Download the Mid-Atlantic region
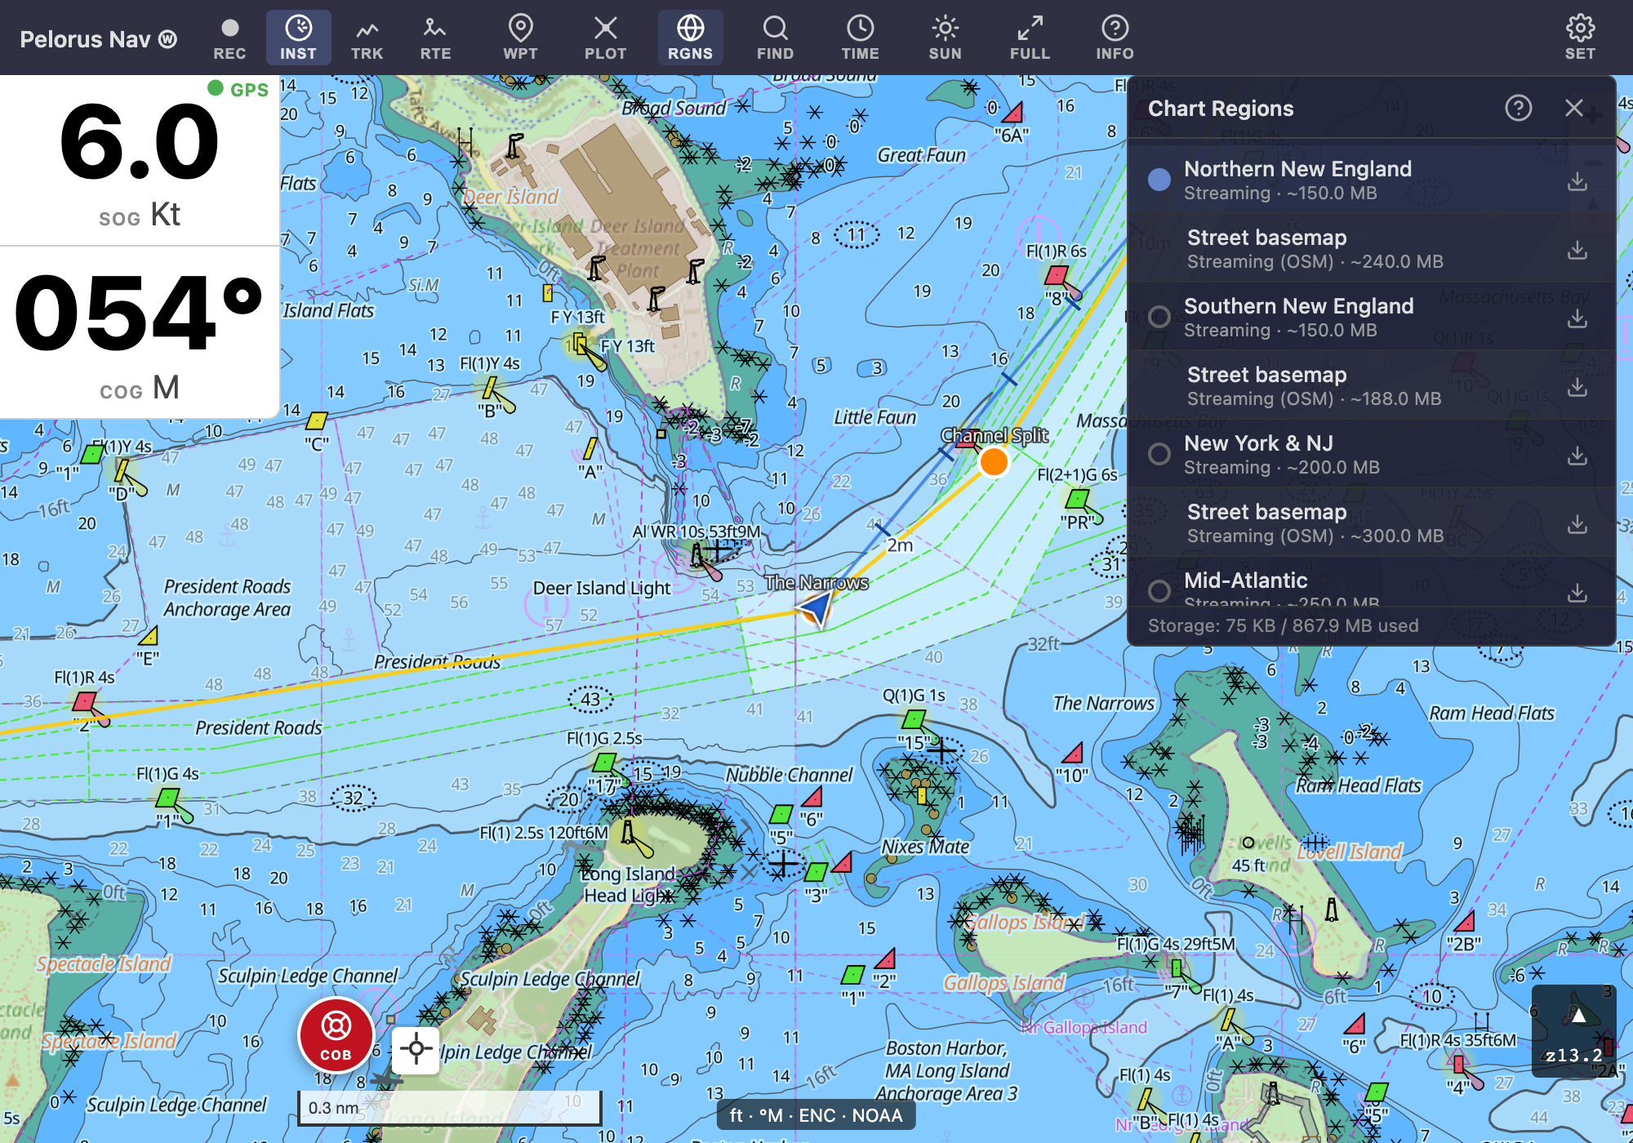This screenshot has width=1633, height=1143. click(x=1577, y=591)
